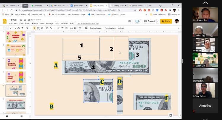Screen dimensions: 222x120
Task: Bookmark this page with the star icon
Action: (x=135, y=10)
